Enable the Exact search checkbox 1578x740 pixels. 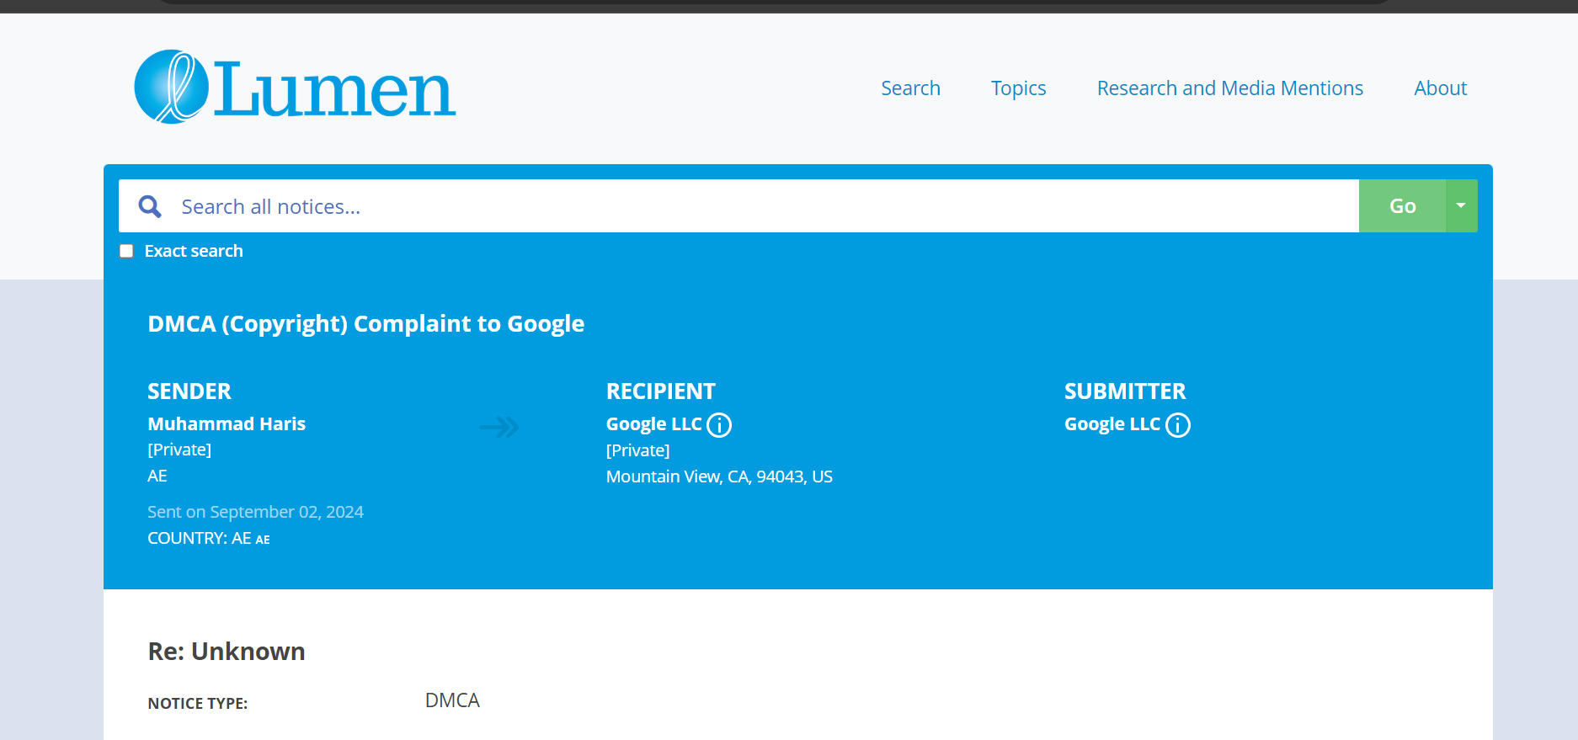126,251
